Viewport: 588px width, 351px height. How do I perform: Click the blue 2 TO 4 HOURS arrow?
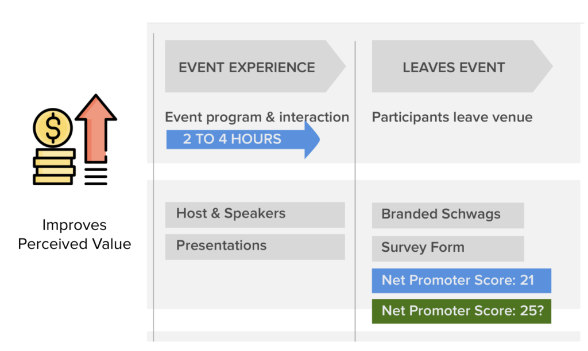click(243, 139)
